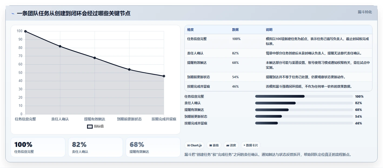This screenshot has height=168, width=383.
Task: Click 责任人确认 in the table's first column
Action: coord(195,53)
